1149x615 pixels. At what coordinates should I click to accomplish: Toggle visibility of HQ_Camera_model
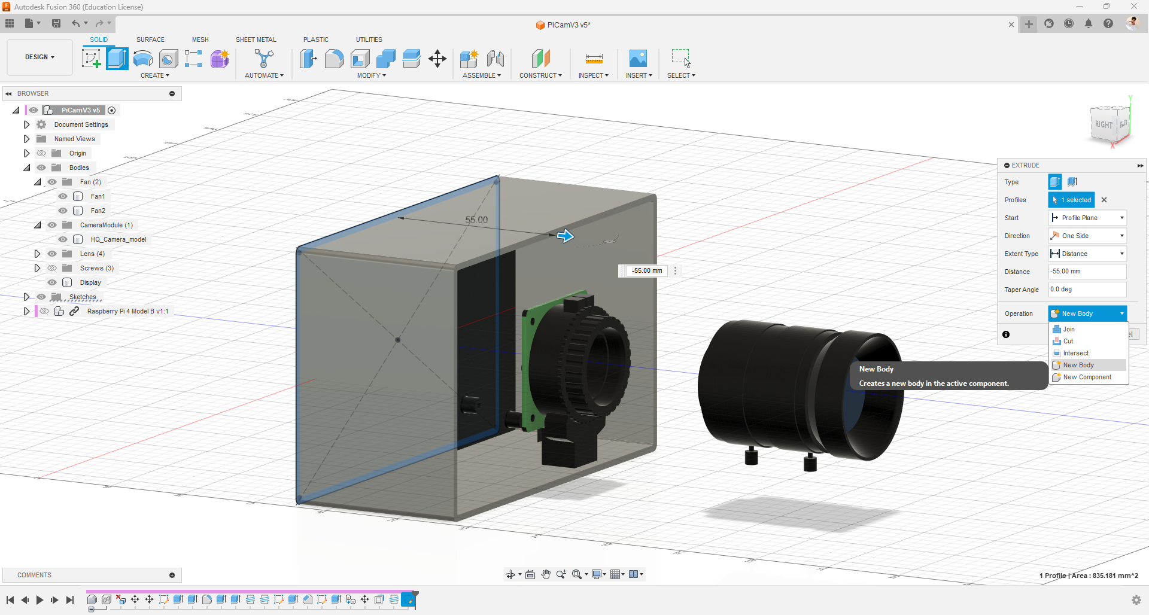63,239
